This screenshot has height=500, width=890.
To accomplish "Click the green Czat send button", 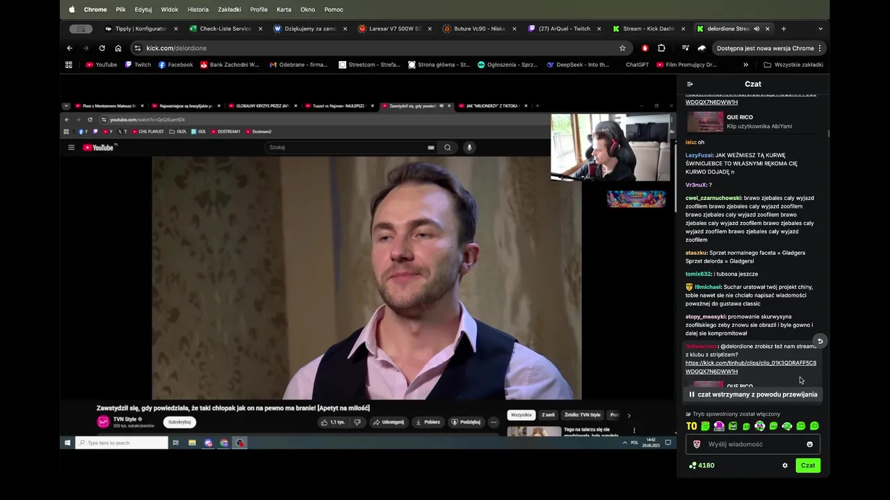I will tap(808, 465).
